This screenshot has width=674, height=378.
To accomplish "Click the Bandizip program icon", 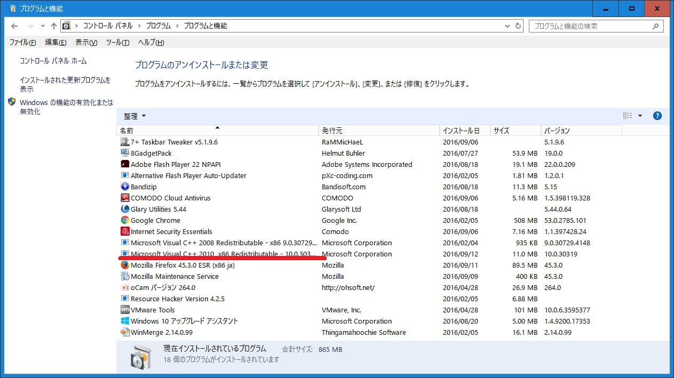I will tap(125, 187).
